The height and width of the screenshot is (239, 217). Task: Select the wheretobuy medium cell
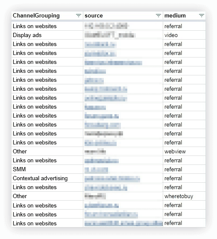coord(184,196)
